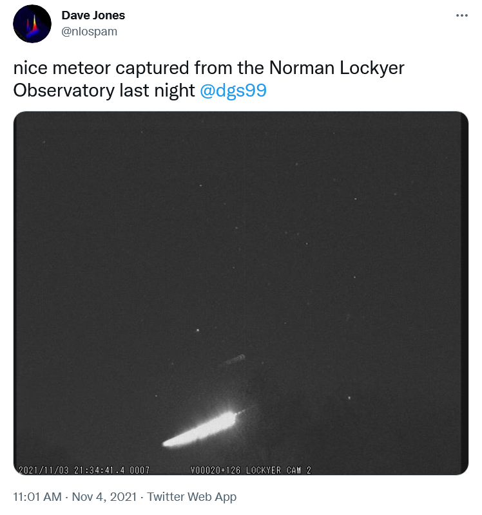The image size is (482, 515).
Task: Click the 11:01 AM tweet time
Action: (37, 497)
